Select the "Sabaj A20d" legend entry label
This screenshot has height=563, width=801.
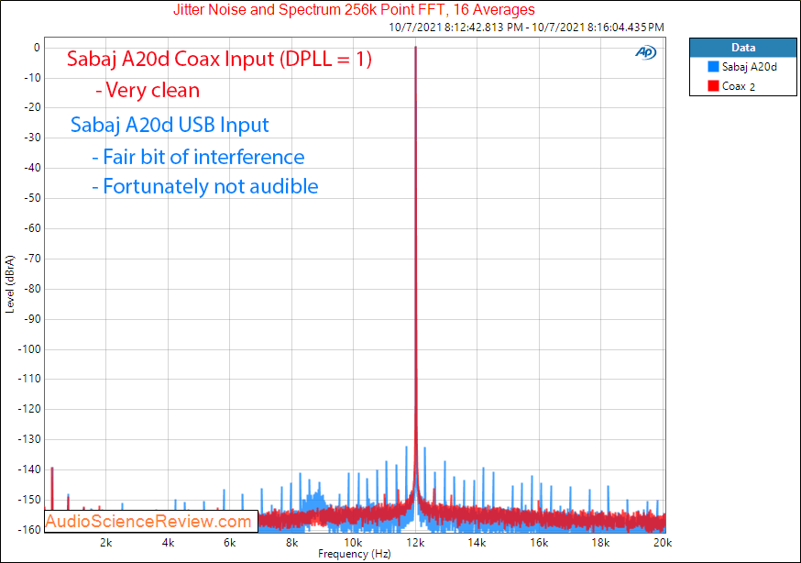[x=750, y=67]
